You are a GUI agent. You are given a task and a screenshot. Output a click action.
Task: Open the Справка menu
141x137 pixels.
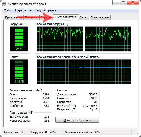pyautogui.click(x=50, y=10)
